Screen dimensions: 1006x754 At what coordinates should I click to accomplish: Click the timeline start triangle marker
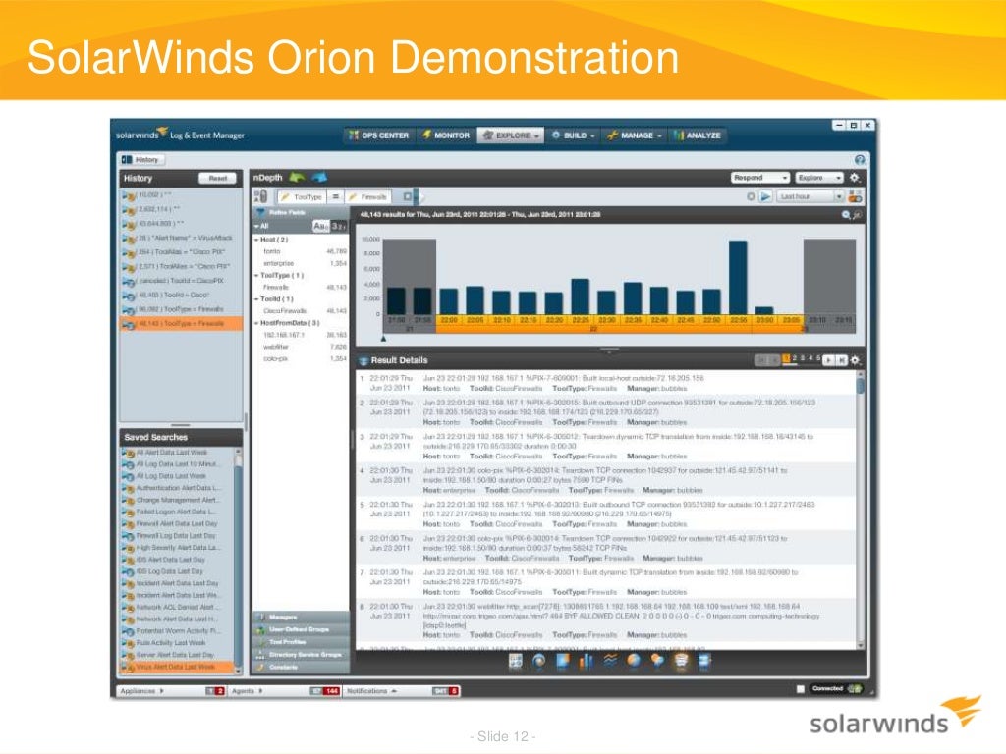384,338
